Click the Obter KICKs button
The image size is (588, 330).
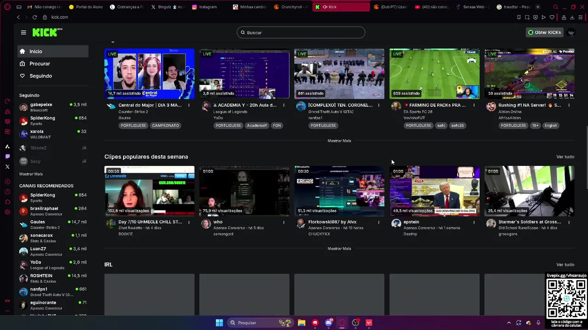click(544, 33)
